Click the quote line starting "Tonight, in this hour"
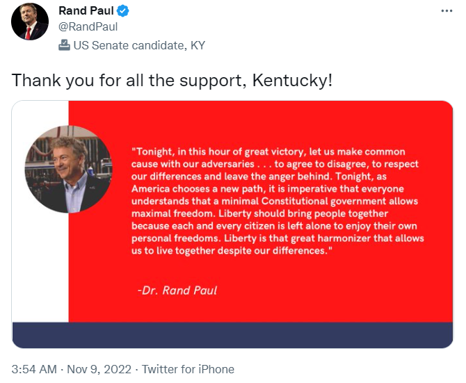 click(x=268, y=152)
